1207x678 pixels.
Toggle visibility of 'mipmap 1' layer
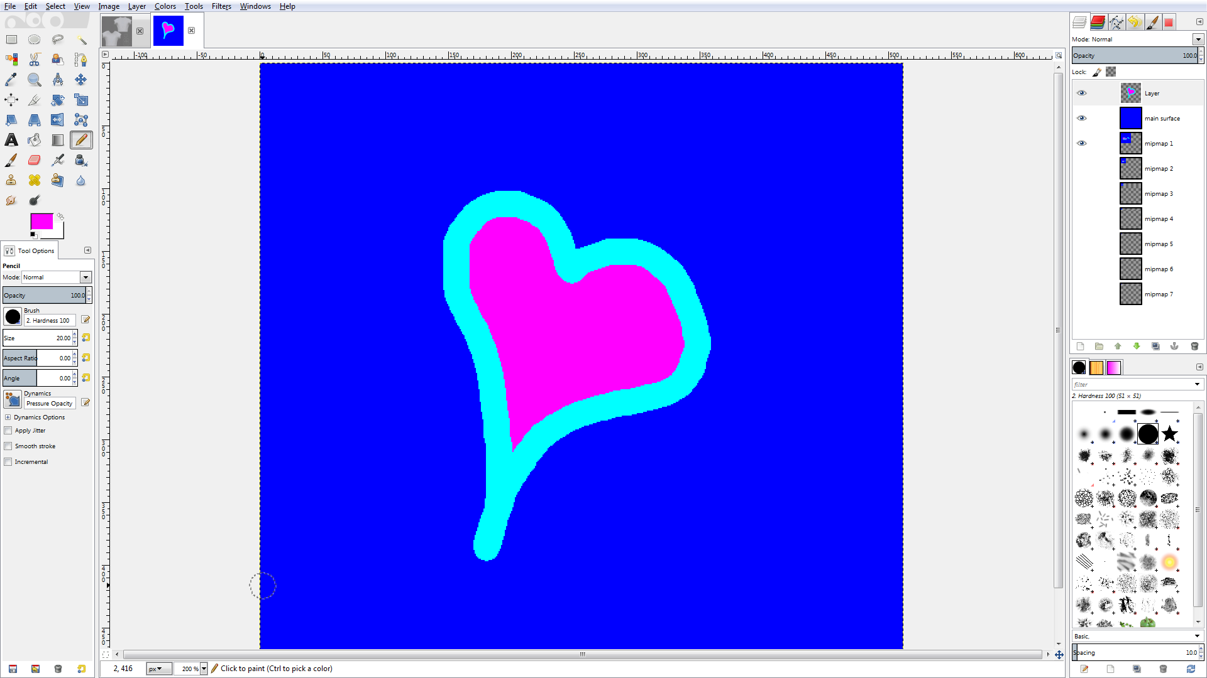point(1081,143)
